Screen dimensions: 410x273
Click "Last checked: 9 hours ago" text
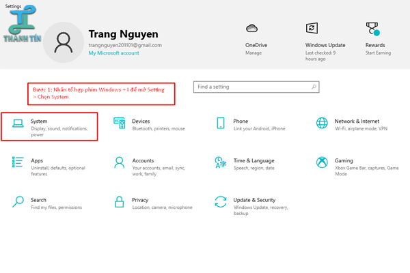coord(320,56)
